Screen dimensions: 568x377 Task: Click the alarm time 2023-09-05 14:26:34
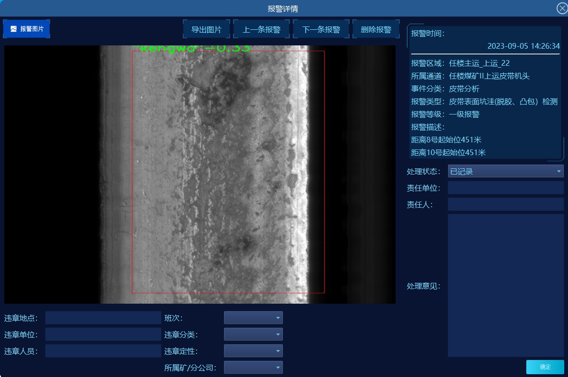click(523, 46)
